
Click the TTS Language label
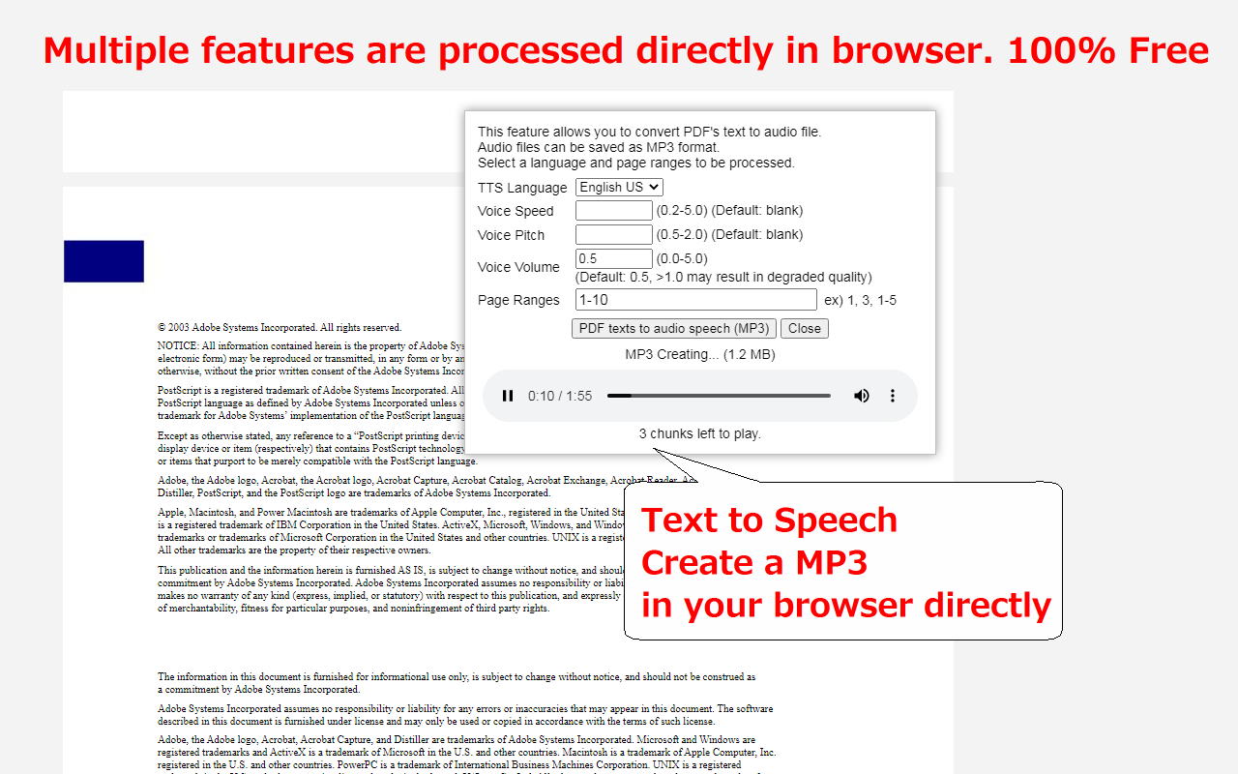click(522, 188)
